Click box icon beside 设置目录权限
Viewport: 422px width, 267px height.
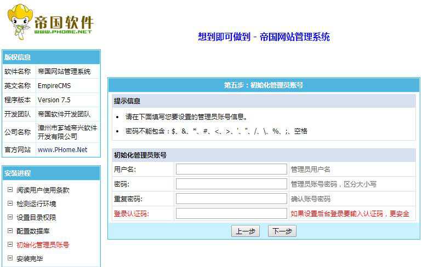click(x=10, y=217)
